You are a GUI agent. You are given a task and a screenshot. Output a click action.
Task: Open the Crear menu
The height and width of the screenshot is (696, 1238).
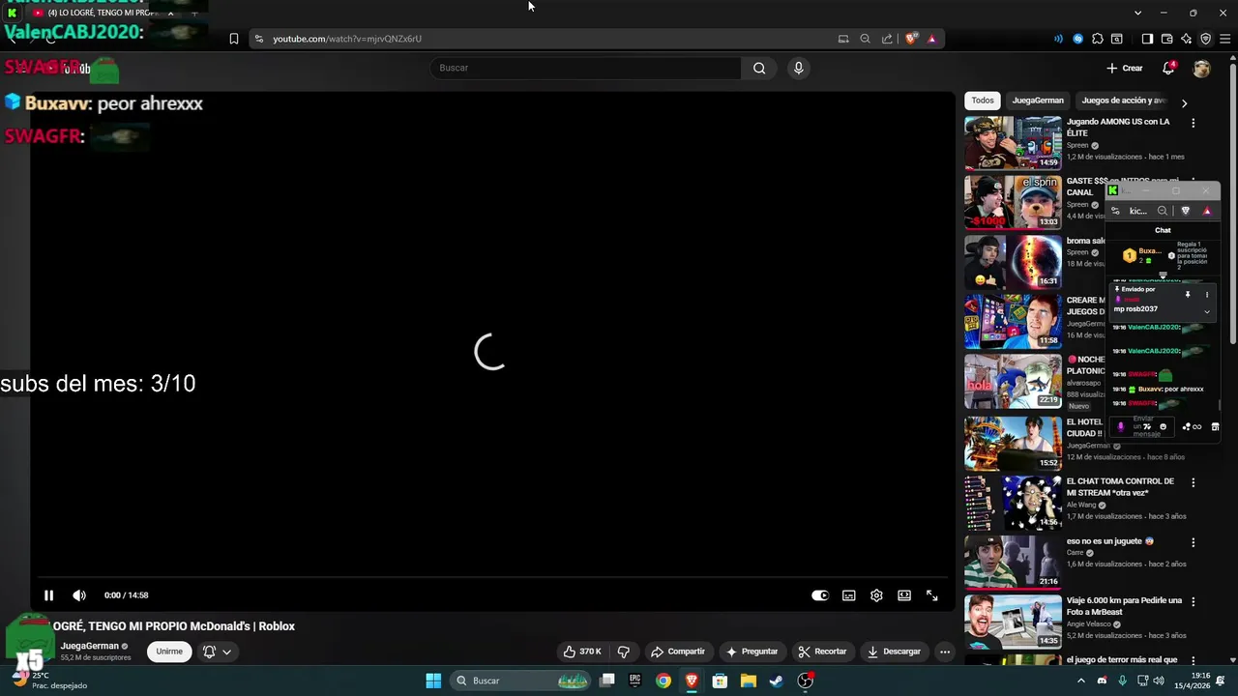(1125, 69)
